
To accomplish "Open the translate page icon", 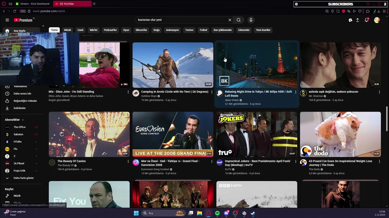I will click(349, 11).
